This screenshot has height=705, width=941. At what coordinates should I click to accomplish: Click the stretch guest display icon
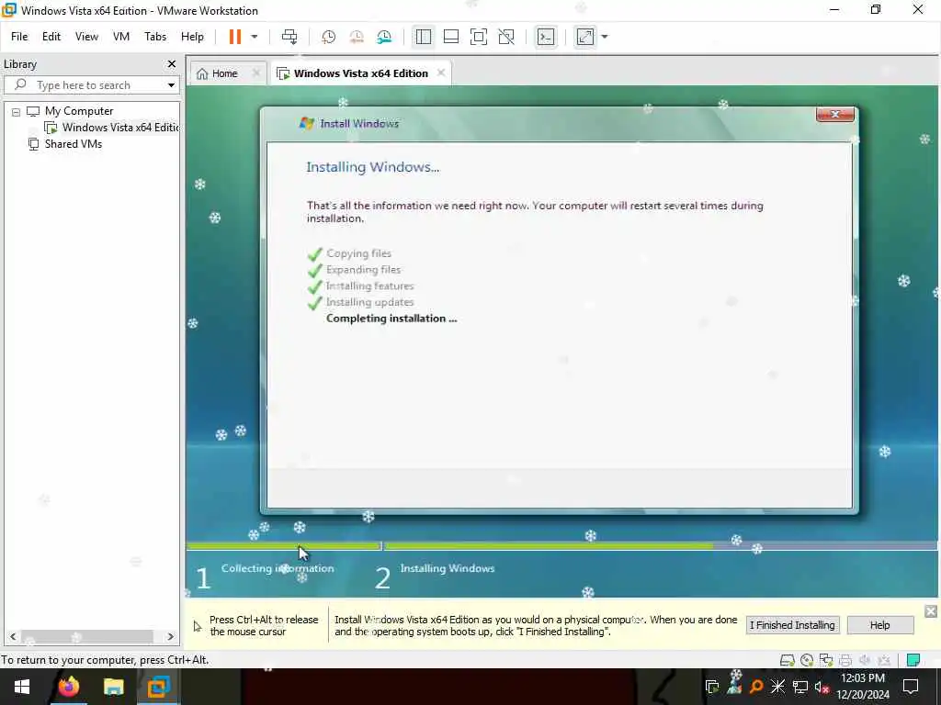585,37
